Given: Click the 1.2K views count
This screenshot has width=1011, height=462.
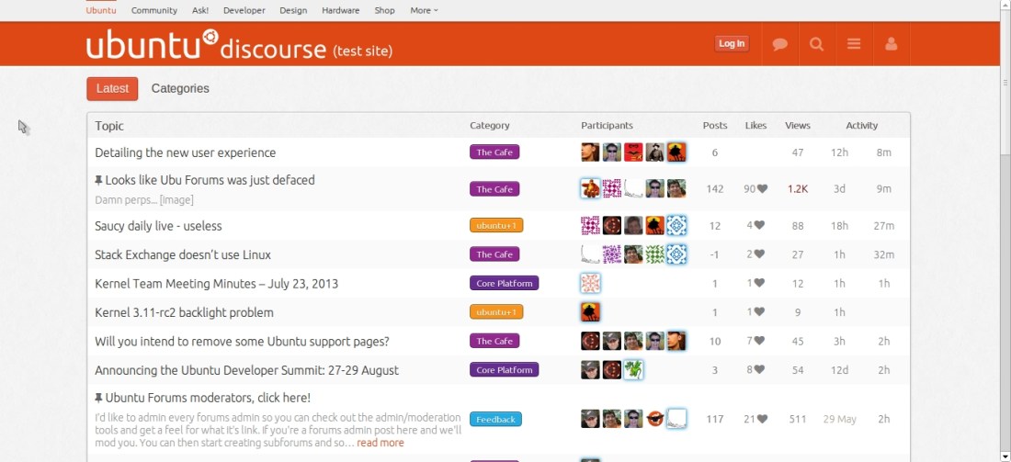Looking at the screenshot, I should coord(798,189).
